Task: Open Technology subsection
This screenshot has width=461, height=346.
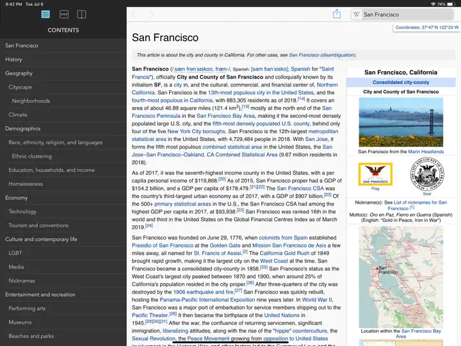Action: coord(63,211)
